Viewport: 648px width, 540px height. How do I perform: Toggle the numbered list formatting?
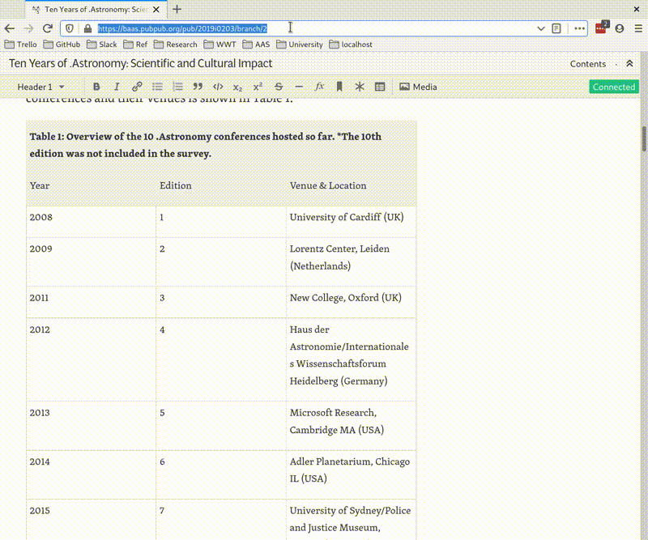click(177, 87)
